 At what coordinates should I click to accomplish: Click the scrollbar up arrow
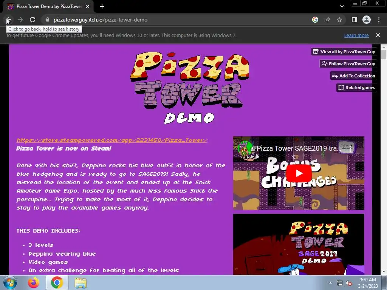[384, 47]
